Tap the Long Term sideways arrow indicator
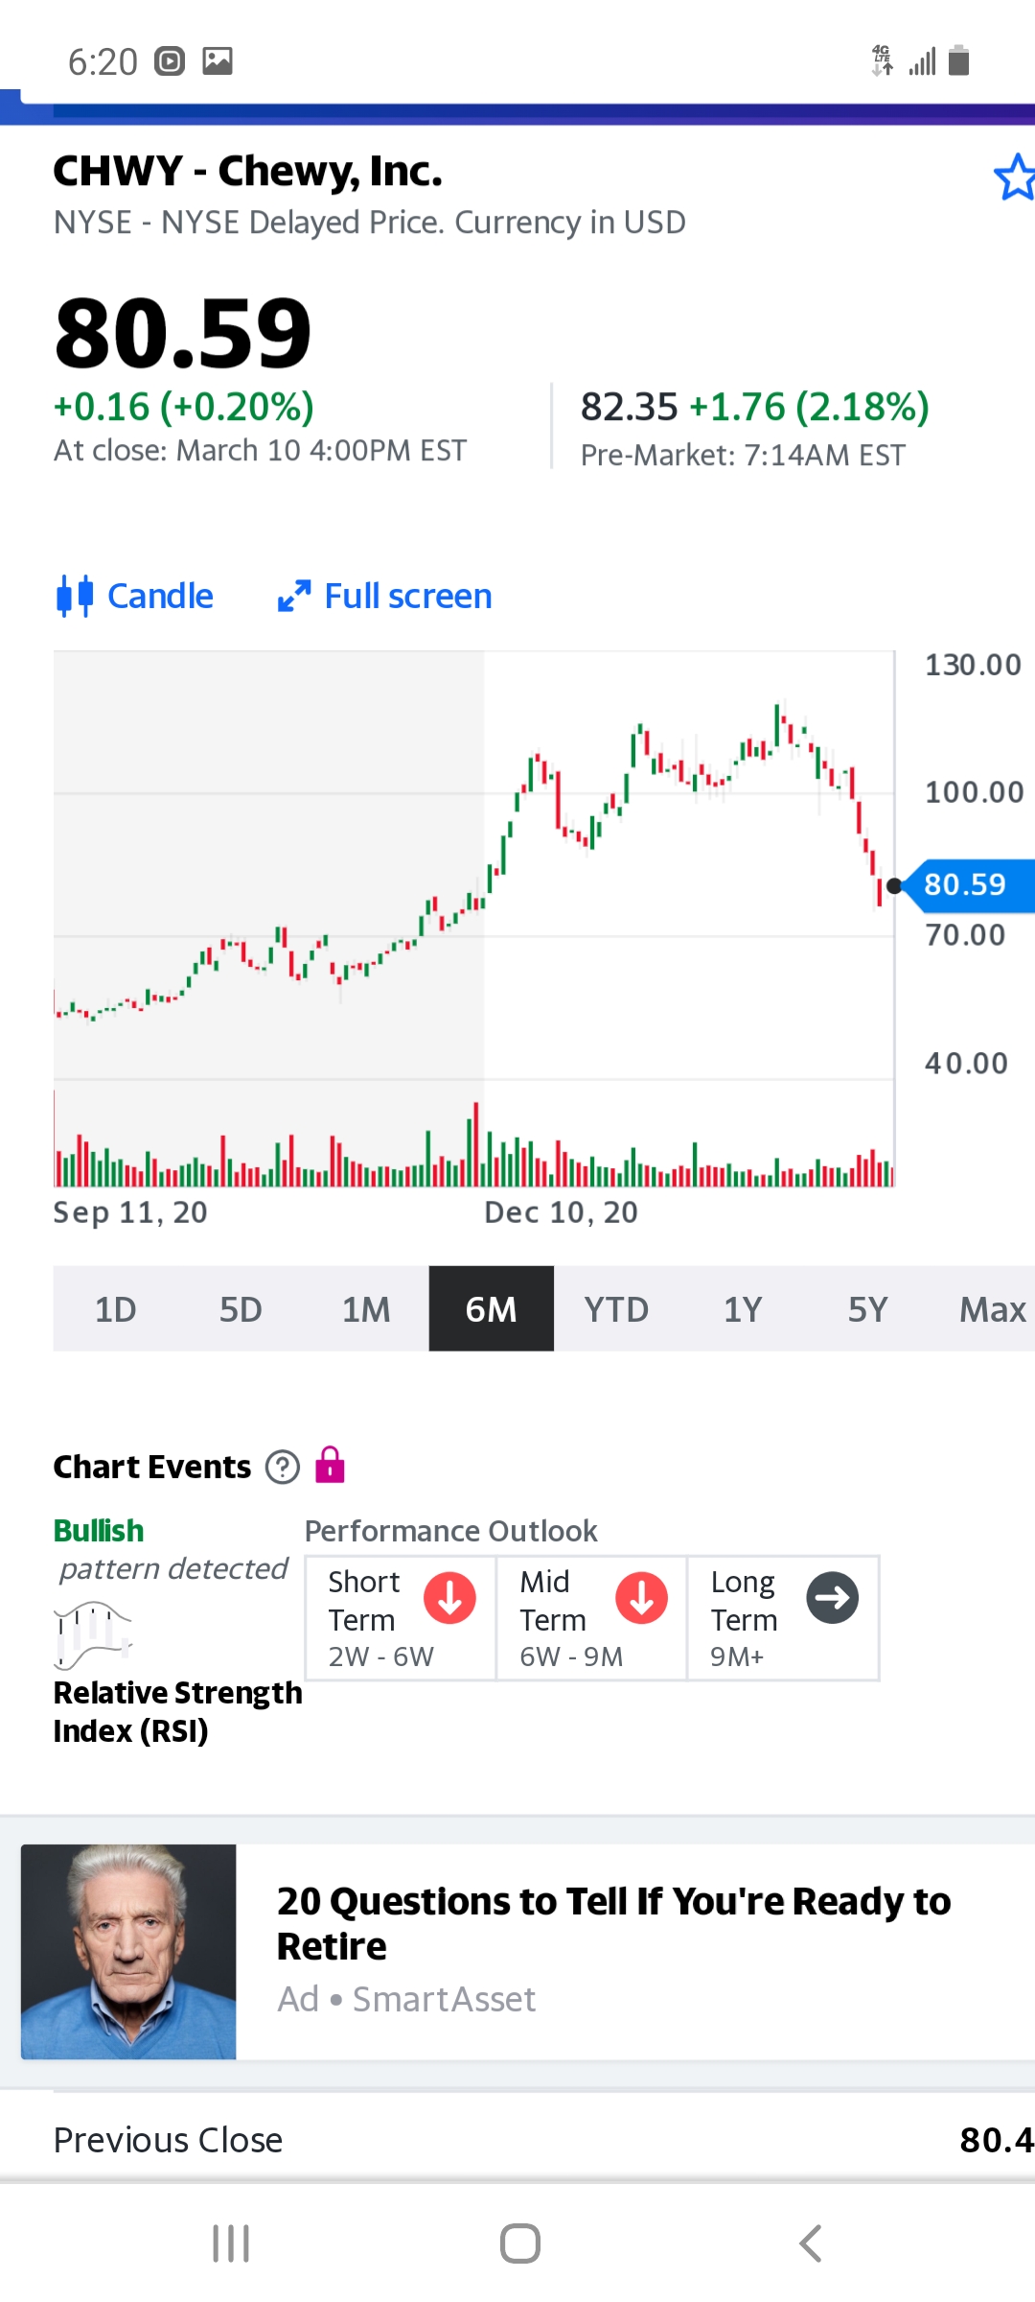 832,1598
